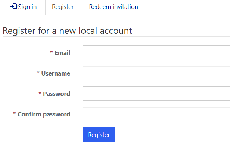Click the Confirm password label text
The width and height of the screenshot is (239, 154).
pos(44,114)
